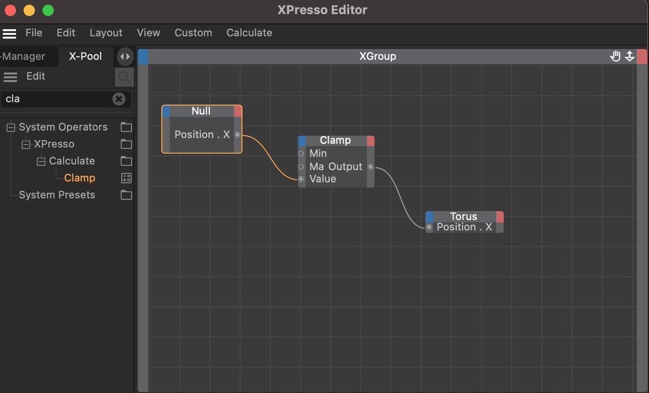
Task: Select the Clamp operator in the tree
Action: click(80, 178)
